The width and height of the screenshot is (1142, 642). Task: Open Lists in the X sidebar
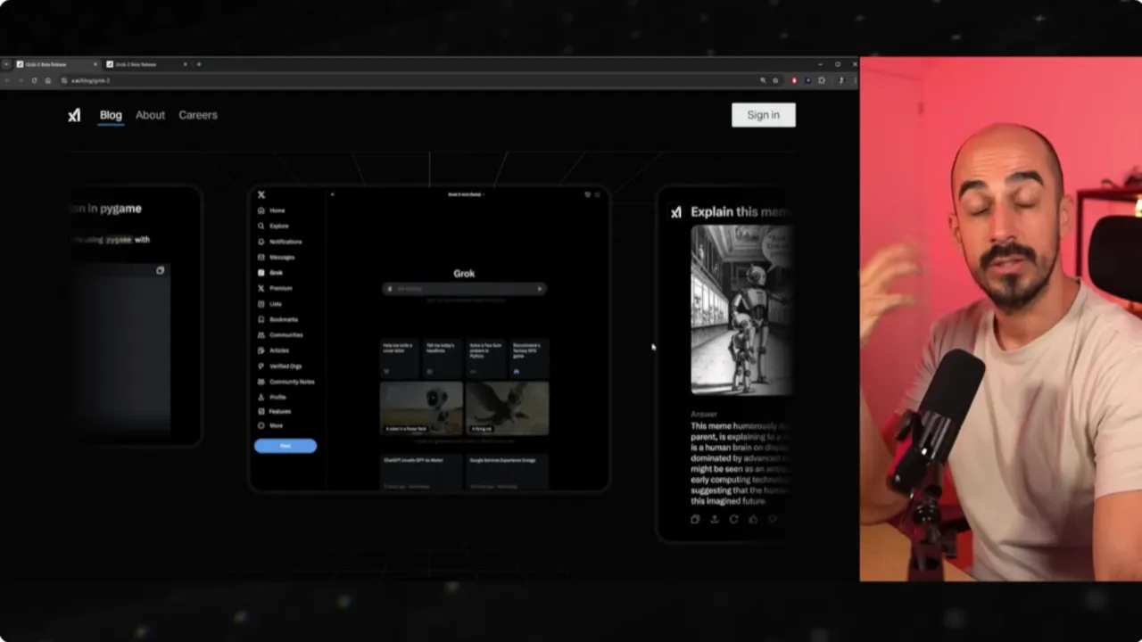(x=269, y=304)
